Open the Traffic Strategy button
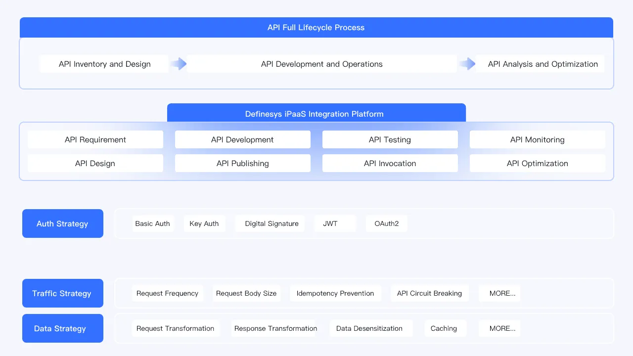Screen dimensions: 633x356 coord(63,293)
